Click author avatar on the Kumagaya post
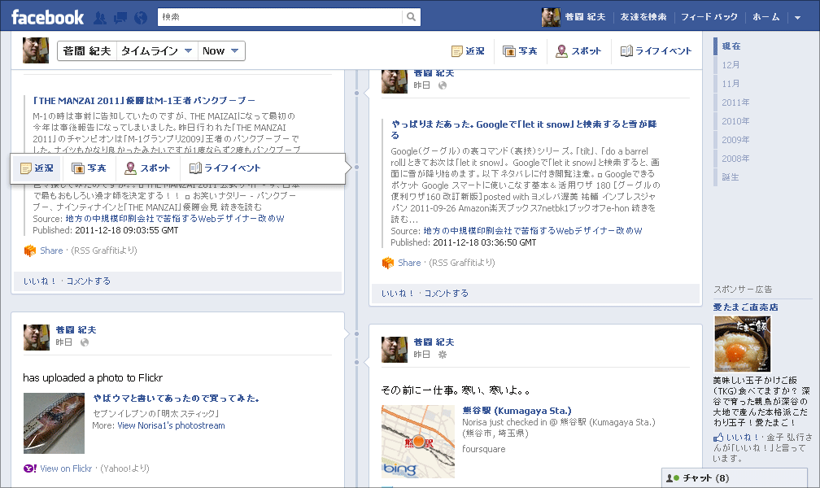Viewport: 820px width, 488px height. (395, 350)
